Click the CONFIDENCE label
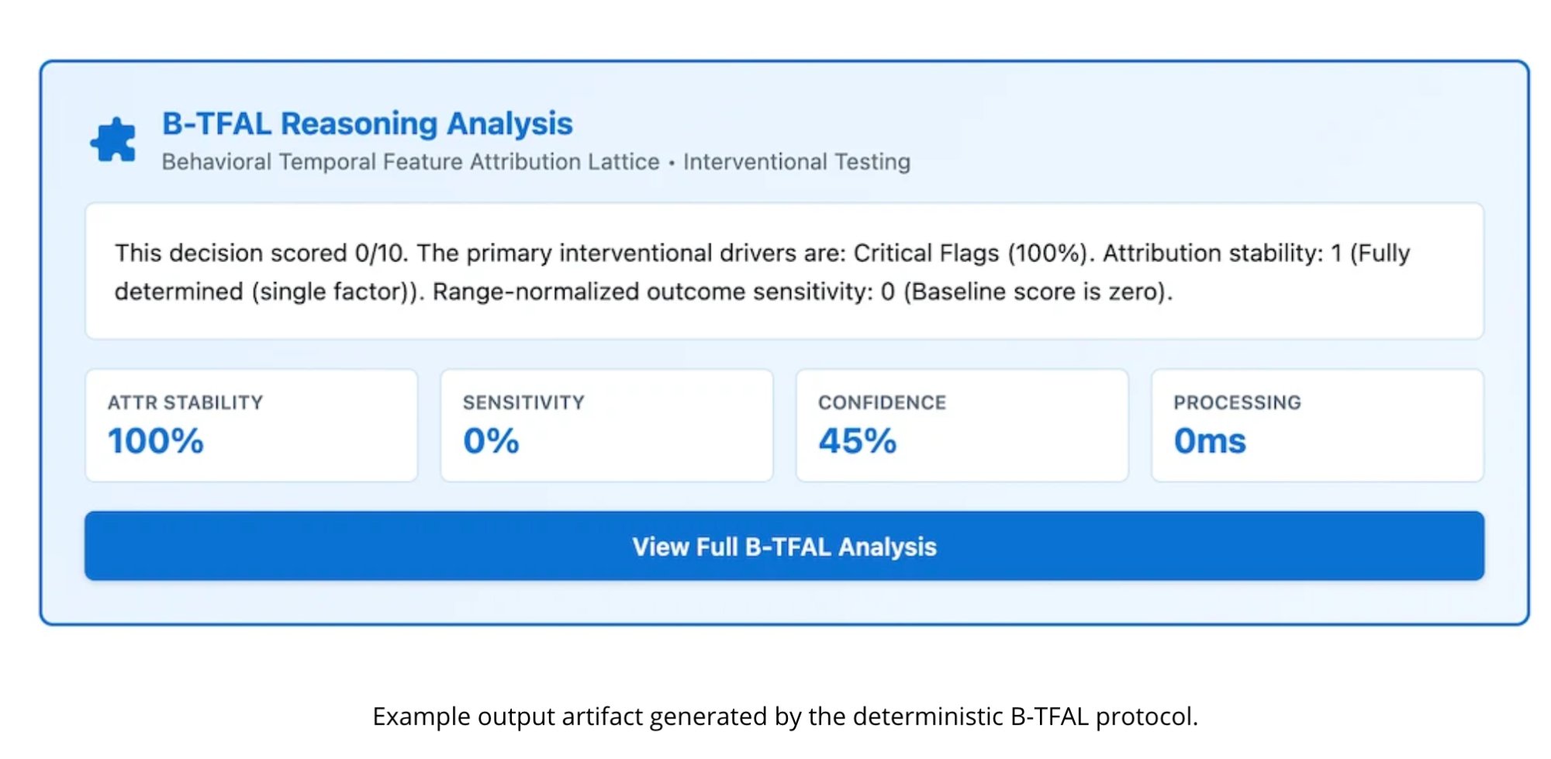 pyautogui.click(x=882, y=402)
